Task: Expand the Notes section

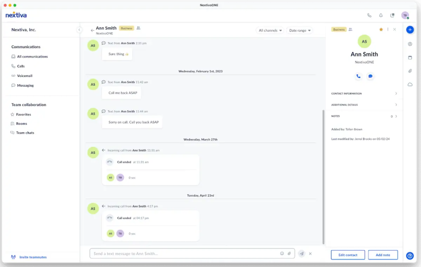Action: (364, 116)
